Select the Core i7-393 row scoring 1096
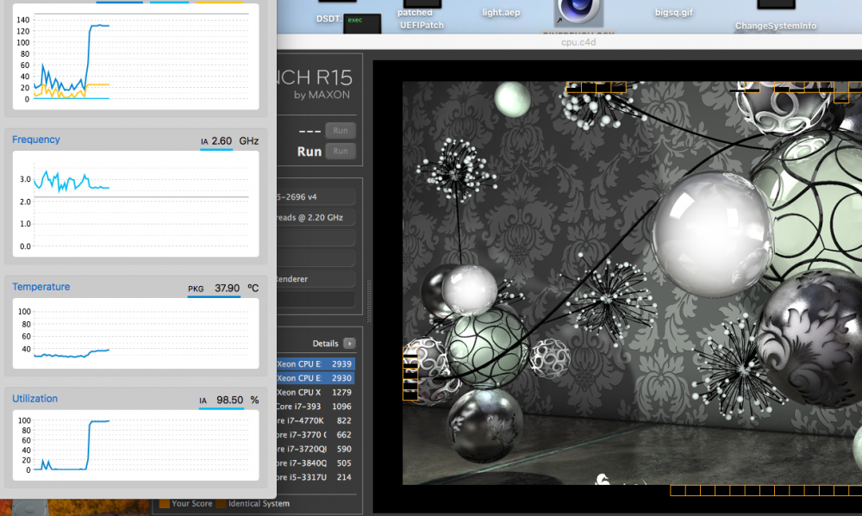This screenshot has height=516, width=862. coord(315,407)
